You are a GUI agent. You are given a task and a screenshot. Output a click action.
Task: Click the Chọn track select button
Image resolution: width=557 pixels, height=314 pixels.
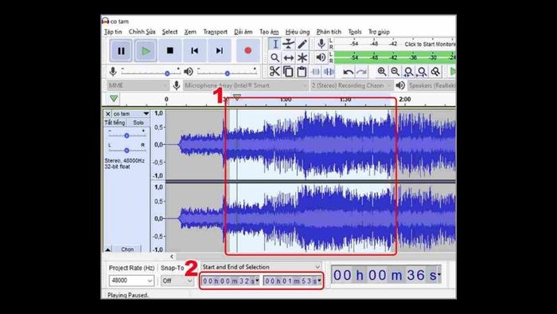[127, 249]
